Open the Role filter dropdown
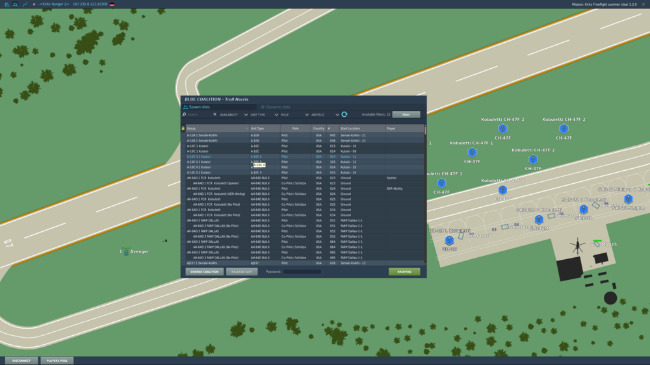This screenshot has height=365, width=650. (x=294, y=115)
